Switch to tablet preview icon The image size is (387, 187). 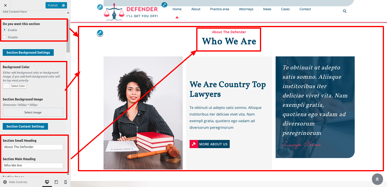coord(56,182)
